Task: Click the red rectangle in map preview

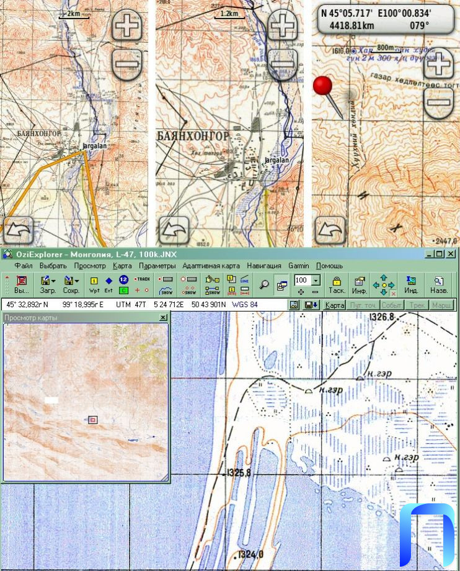Action: [x=93, y=420]
